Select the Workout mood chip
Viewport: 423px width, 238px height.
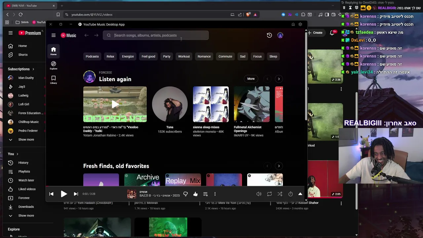(184, 57)
